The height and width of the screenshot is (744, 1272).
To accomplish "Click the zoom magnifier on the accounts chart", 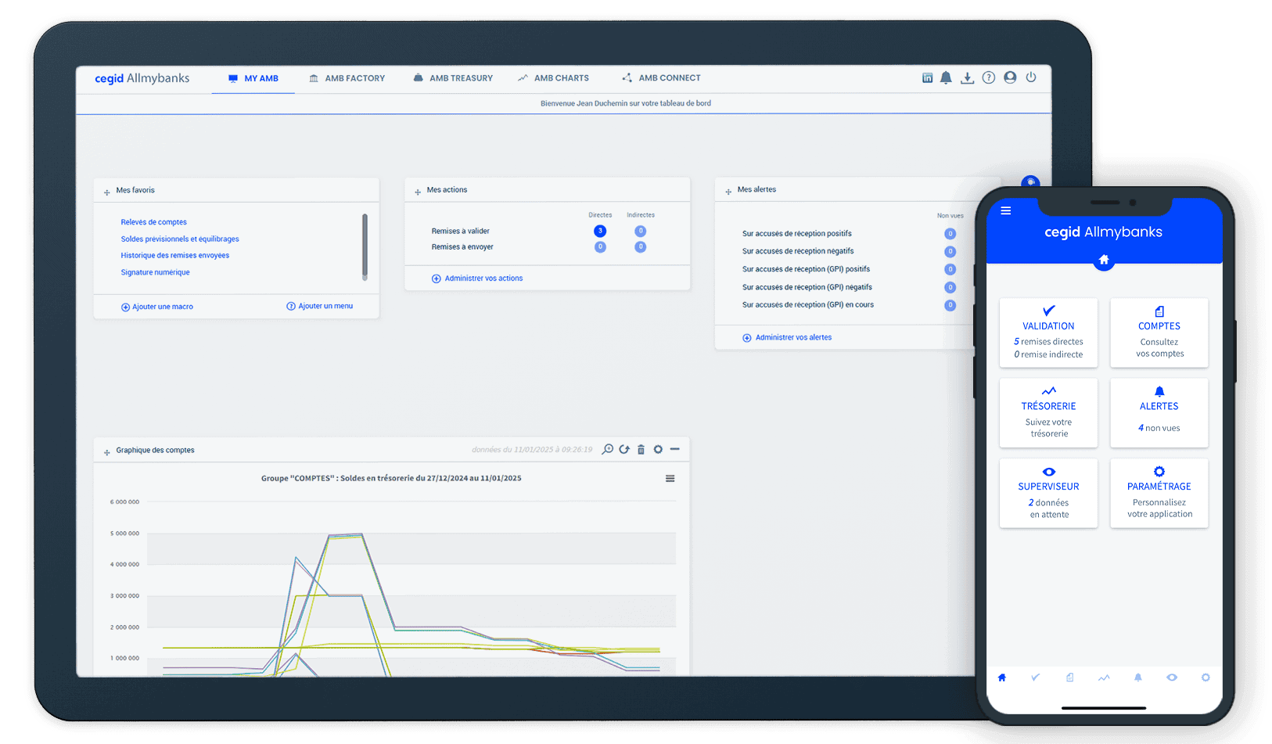I will [607, 450].
